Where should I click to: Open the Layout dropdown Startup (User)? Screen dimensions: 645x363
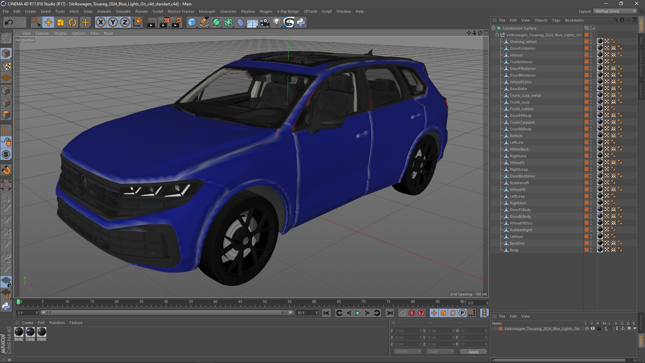(x=615, y=11)
